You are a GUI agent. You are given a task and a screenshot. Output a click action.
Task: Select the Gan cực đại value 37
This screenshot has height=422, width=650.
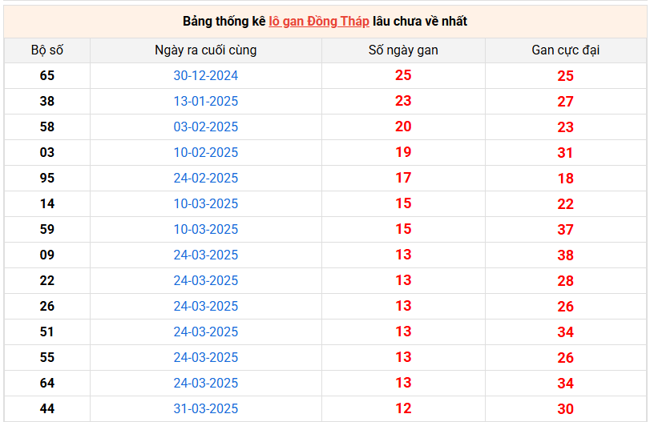tap(565, 230)
